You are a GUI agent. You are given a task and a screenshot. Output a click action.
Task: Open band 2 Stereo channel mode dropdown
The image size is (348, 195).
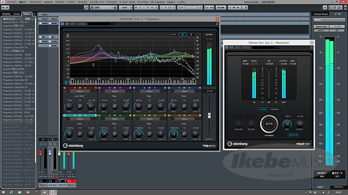click(x=114, y=92)
